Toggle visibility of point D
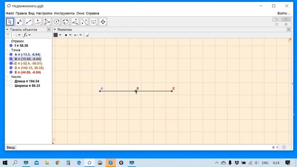The height and width of the screenshot is (167, 297). [11, 68]
